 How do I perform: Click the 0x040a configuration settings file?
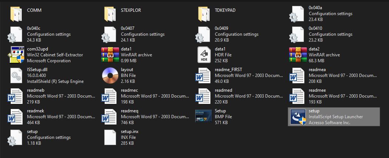click(297, 14)
